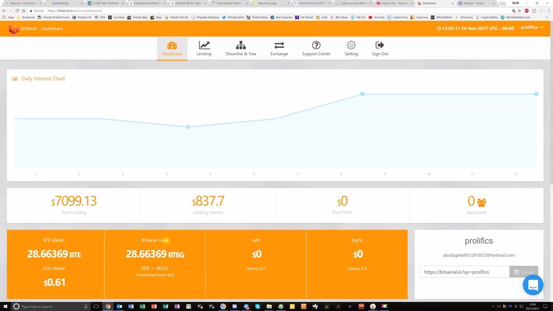This screenshot has width=553, height=311.
Task: Open OneNote from the taskbar
Action: coord(177,306)
